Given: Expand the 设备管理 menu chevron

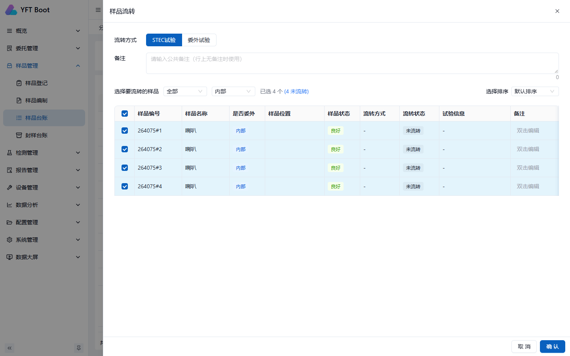Looking at the screenshot, I should 78,187.
